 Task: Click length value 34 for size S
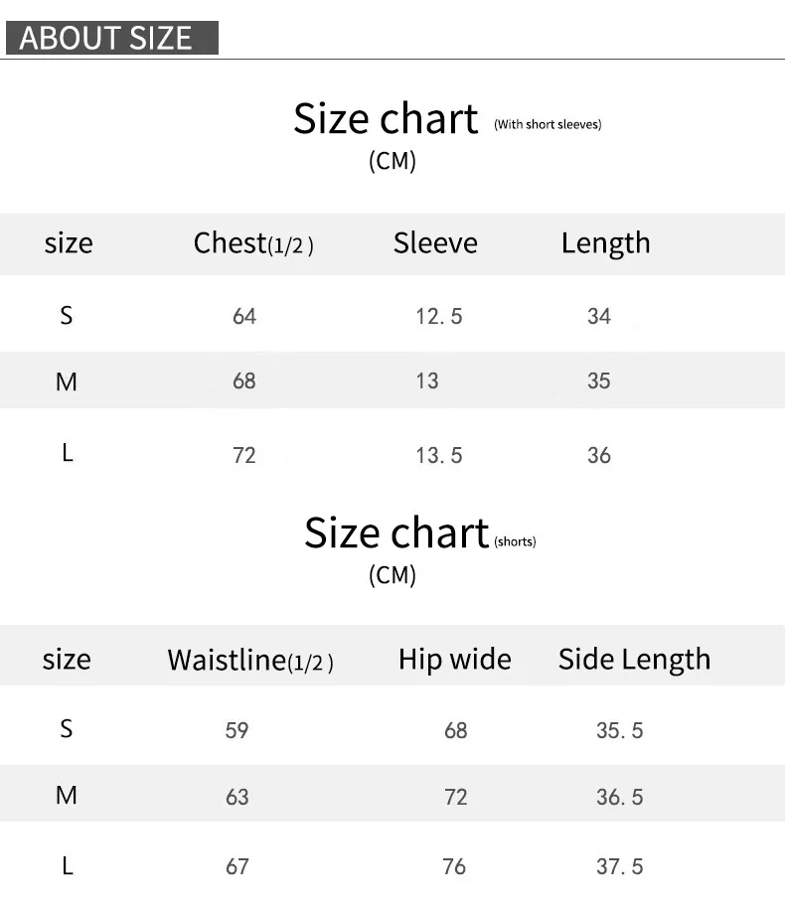coord(599,317)
